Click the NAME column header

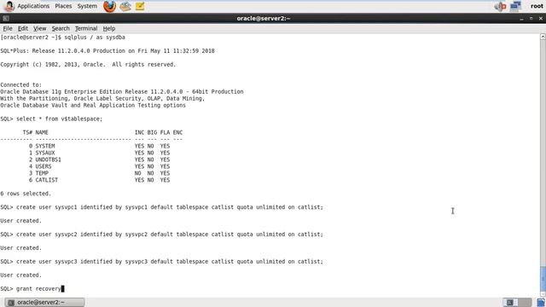point(42,132)
